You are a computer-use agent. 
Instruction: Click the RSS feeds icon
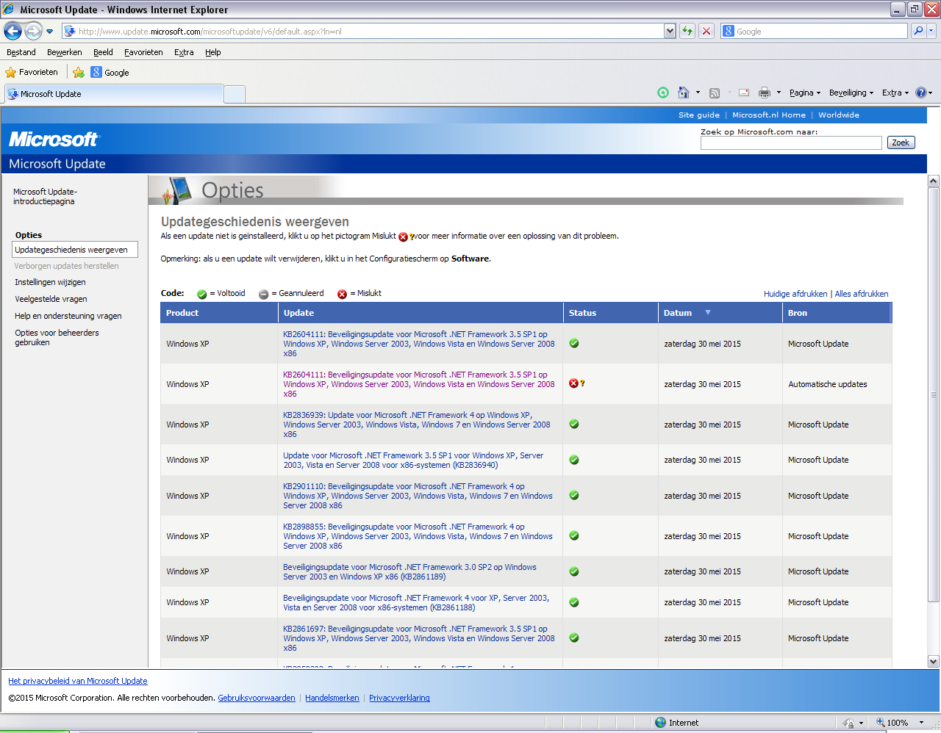[x=714, y=93]
